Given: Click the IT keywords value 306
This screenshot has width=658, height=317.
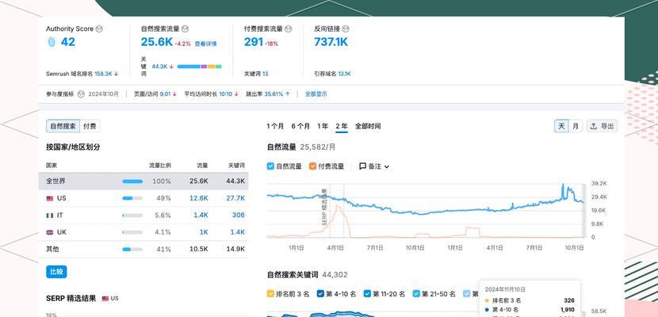Looking at the screenshot, I should coord(239,215).
